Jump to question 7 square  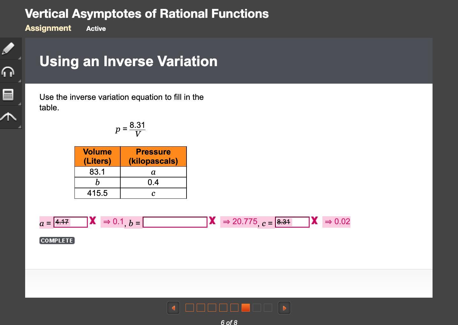[x=257, y=308]
